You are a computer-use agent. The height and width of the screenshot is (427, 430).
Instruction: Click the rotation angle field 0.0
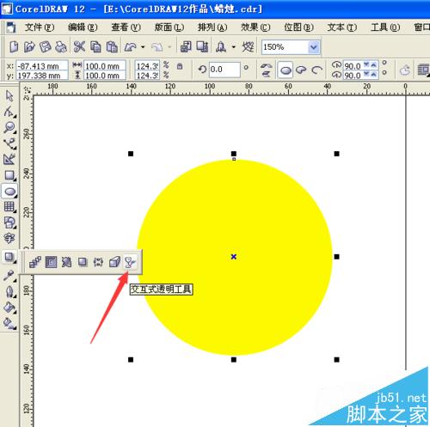click(x=224, y=70)
